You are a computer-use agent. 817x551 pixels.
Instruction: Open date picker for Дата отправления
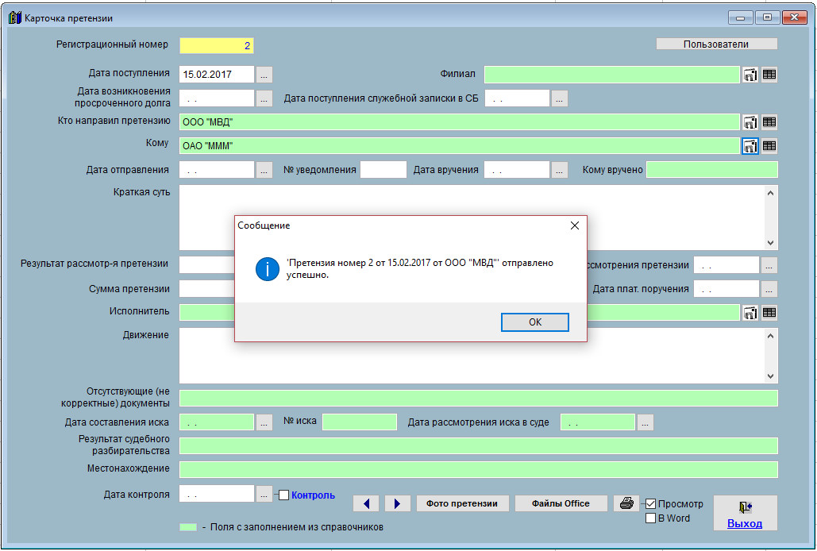pos(264,170)
